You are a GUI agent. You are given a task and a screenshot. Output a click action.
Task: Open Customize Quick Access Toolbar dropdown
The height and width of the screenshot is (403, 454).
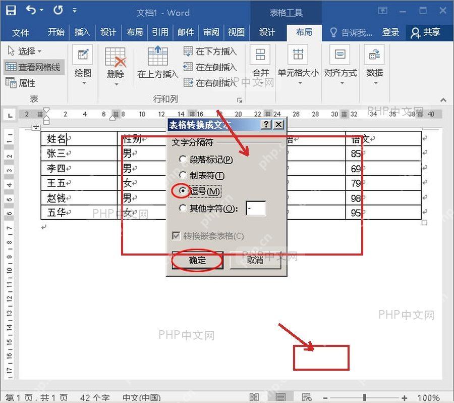coord(75,11)
